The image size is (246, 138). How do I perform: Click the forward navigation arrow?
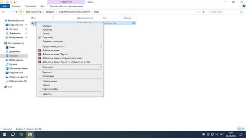(x=8, y=12)
